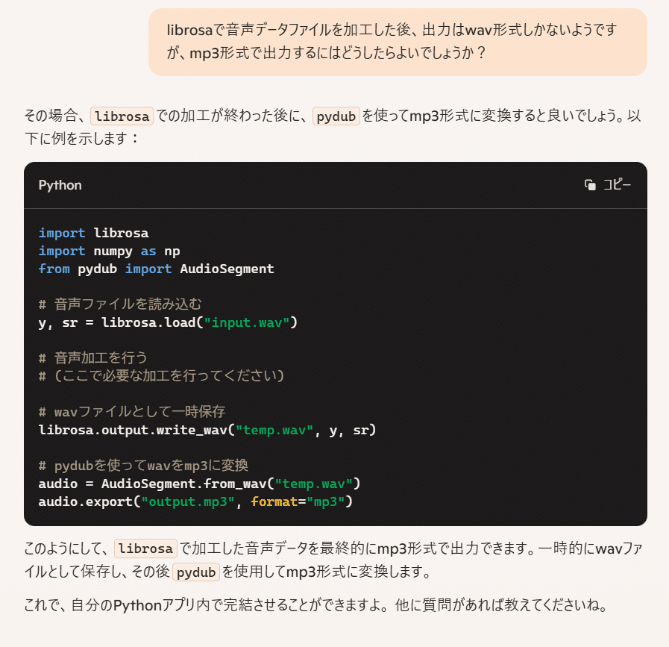Viewport: 669px width, 647px height.
Task: Click the comment 音声加工を行う in code
Action: point(93,358)
